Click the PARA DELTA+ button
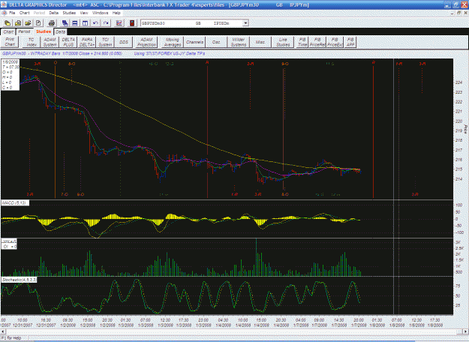Screen dimensions: 469x342 (x=87, y=42)
